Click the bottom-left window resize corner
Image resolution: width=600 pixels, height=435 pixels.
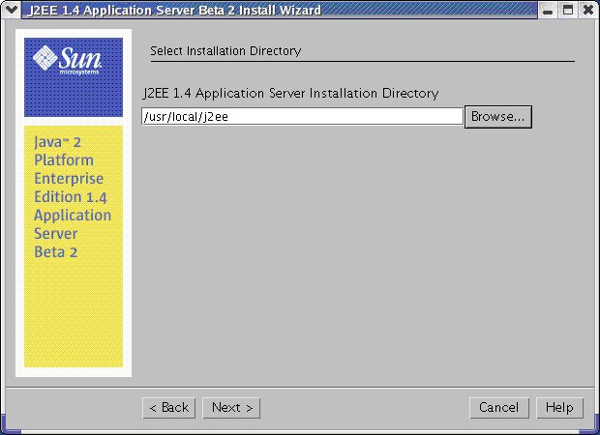pos(5,428)
